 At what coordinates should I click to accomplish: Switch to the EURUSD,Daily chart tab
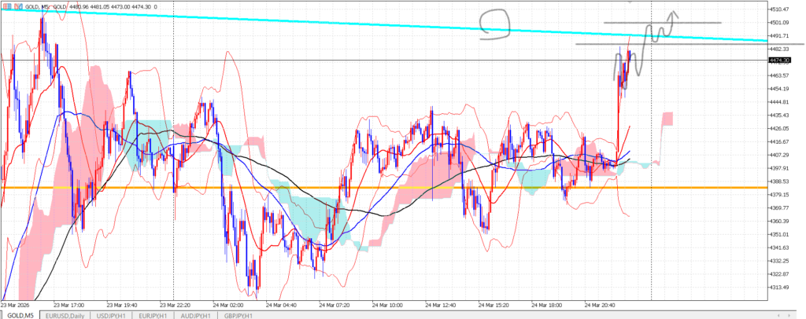(64, 314)
